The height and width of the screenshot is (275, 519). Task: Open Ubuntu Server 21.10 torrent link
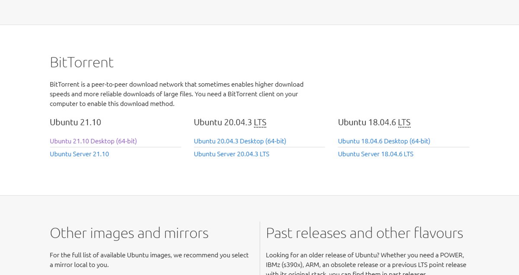79,154
